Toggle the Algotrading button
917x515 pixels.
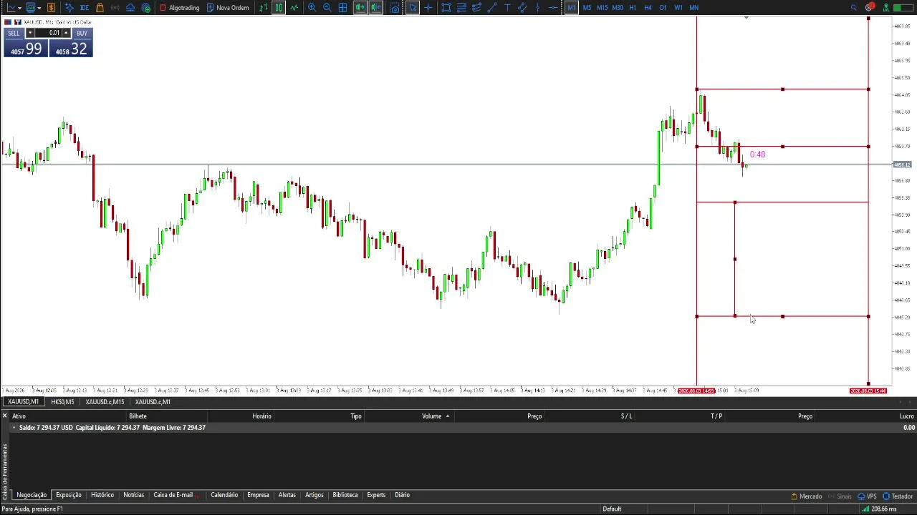coord(179,7)
